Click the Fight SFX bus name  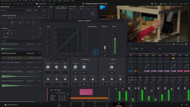pos(186,77)
